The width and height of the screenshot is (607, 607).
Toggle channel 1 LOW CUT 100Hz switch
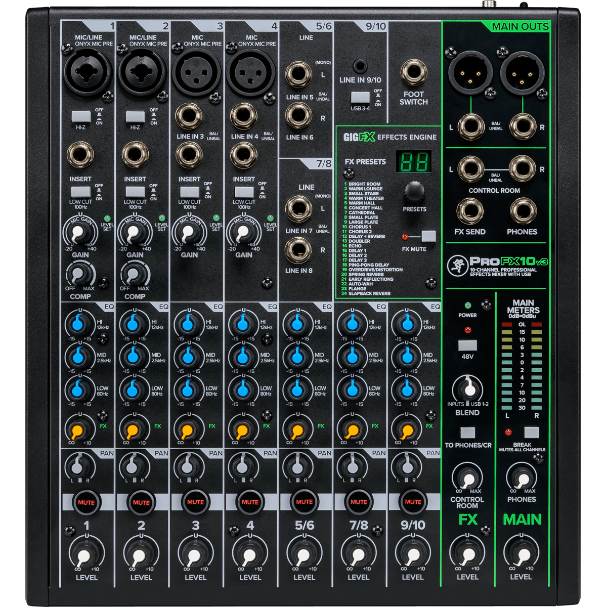80,192
